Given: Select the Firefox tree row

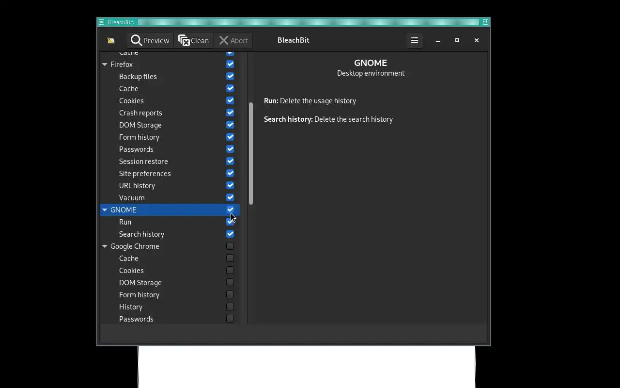Looking at the screenshot, I should pyautogui.click(x=170, y=64).
